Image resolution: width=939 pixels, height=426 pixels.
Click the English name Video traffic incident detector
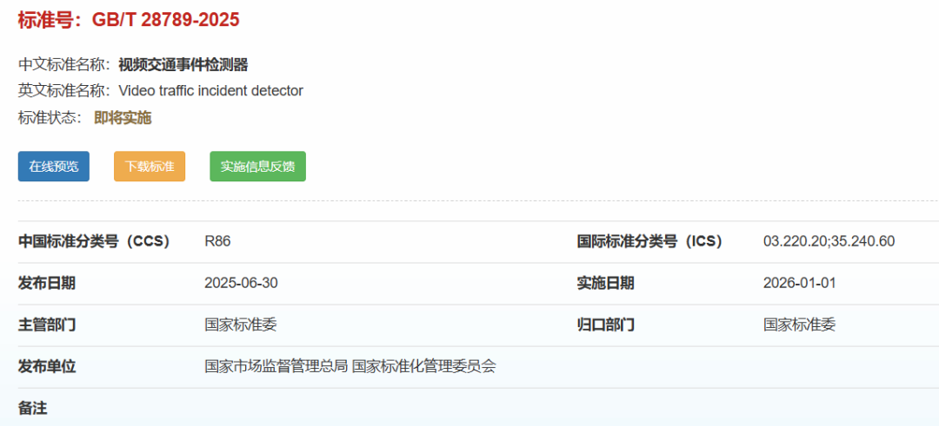coord(210,91)
